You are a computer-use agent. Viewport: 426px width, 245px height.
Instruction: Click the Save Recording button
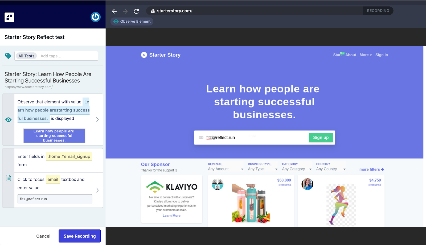pos(79,236)
